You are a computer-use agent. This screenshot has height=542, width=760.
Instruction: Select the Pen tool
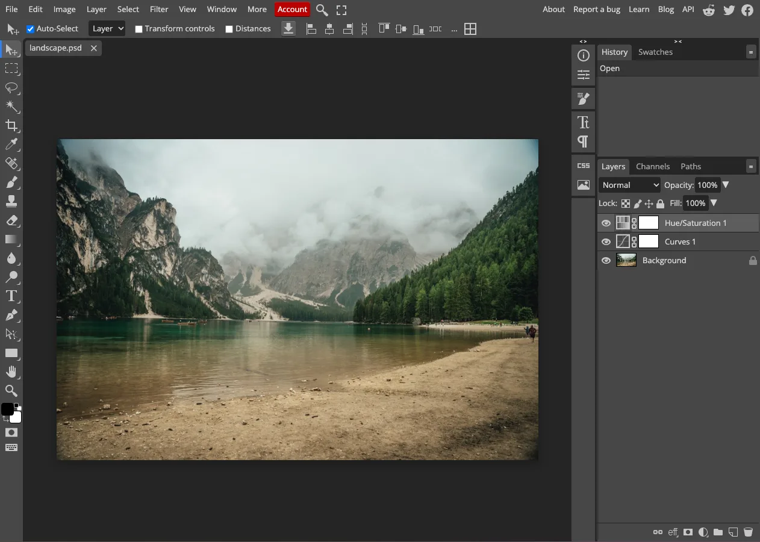pos(11,315)
